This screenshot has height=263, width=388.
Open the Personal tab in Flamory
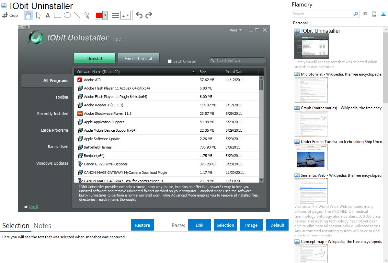(x=301, y=23)
